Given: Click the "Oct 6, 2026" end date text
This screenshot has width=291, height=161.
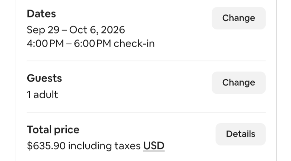Looking at the screenshot, I should (x=97, y=30).
